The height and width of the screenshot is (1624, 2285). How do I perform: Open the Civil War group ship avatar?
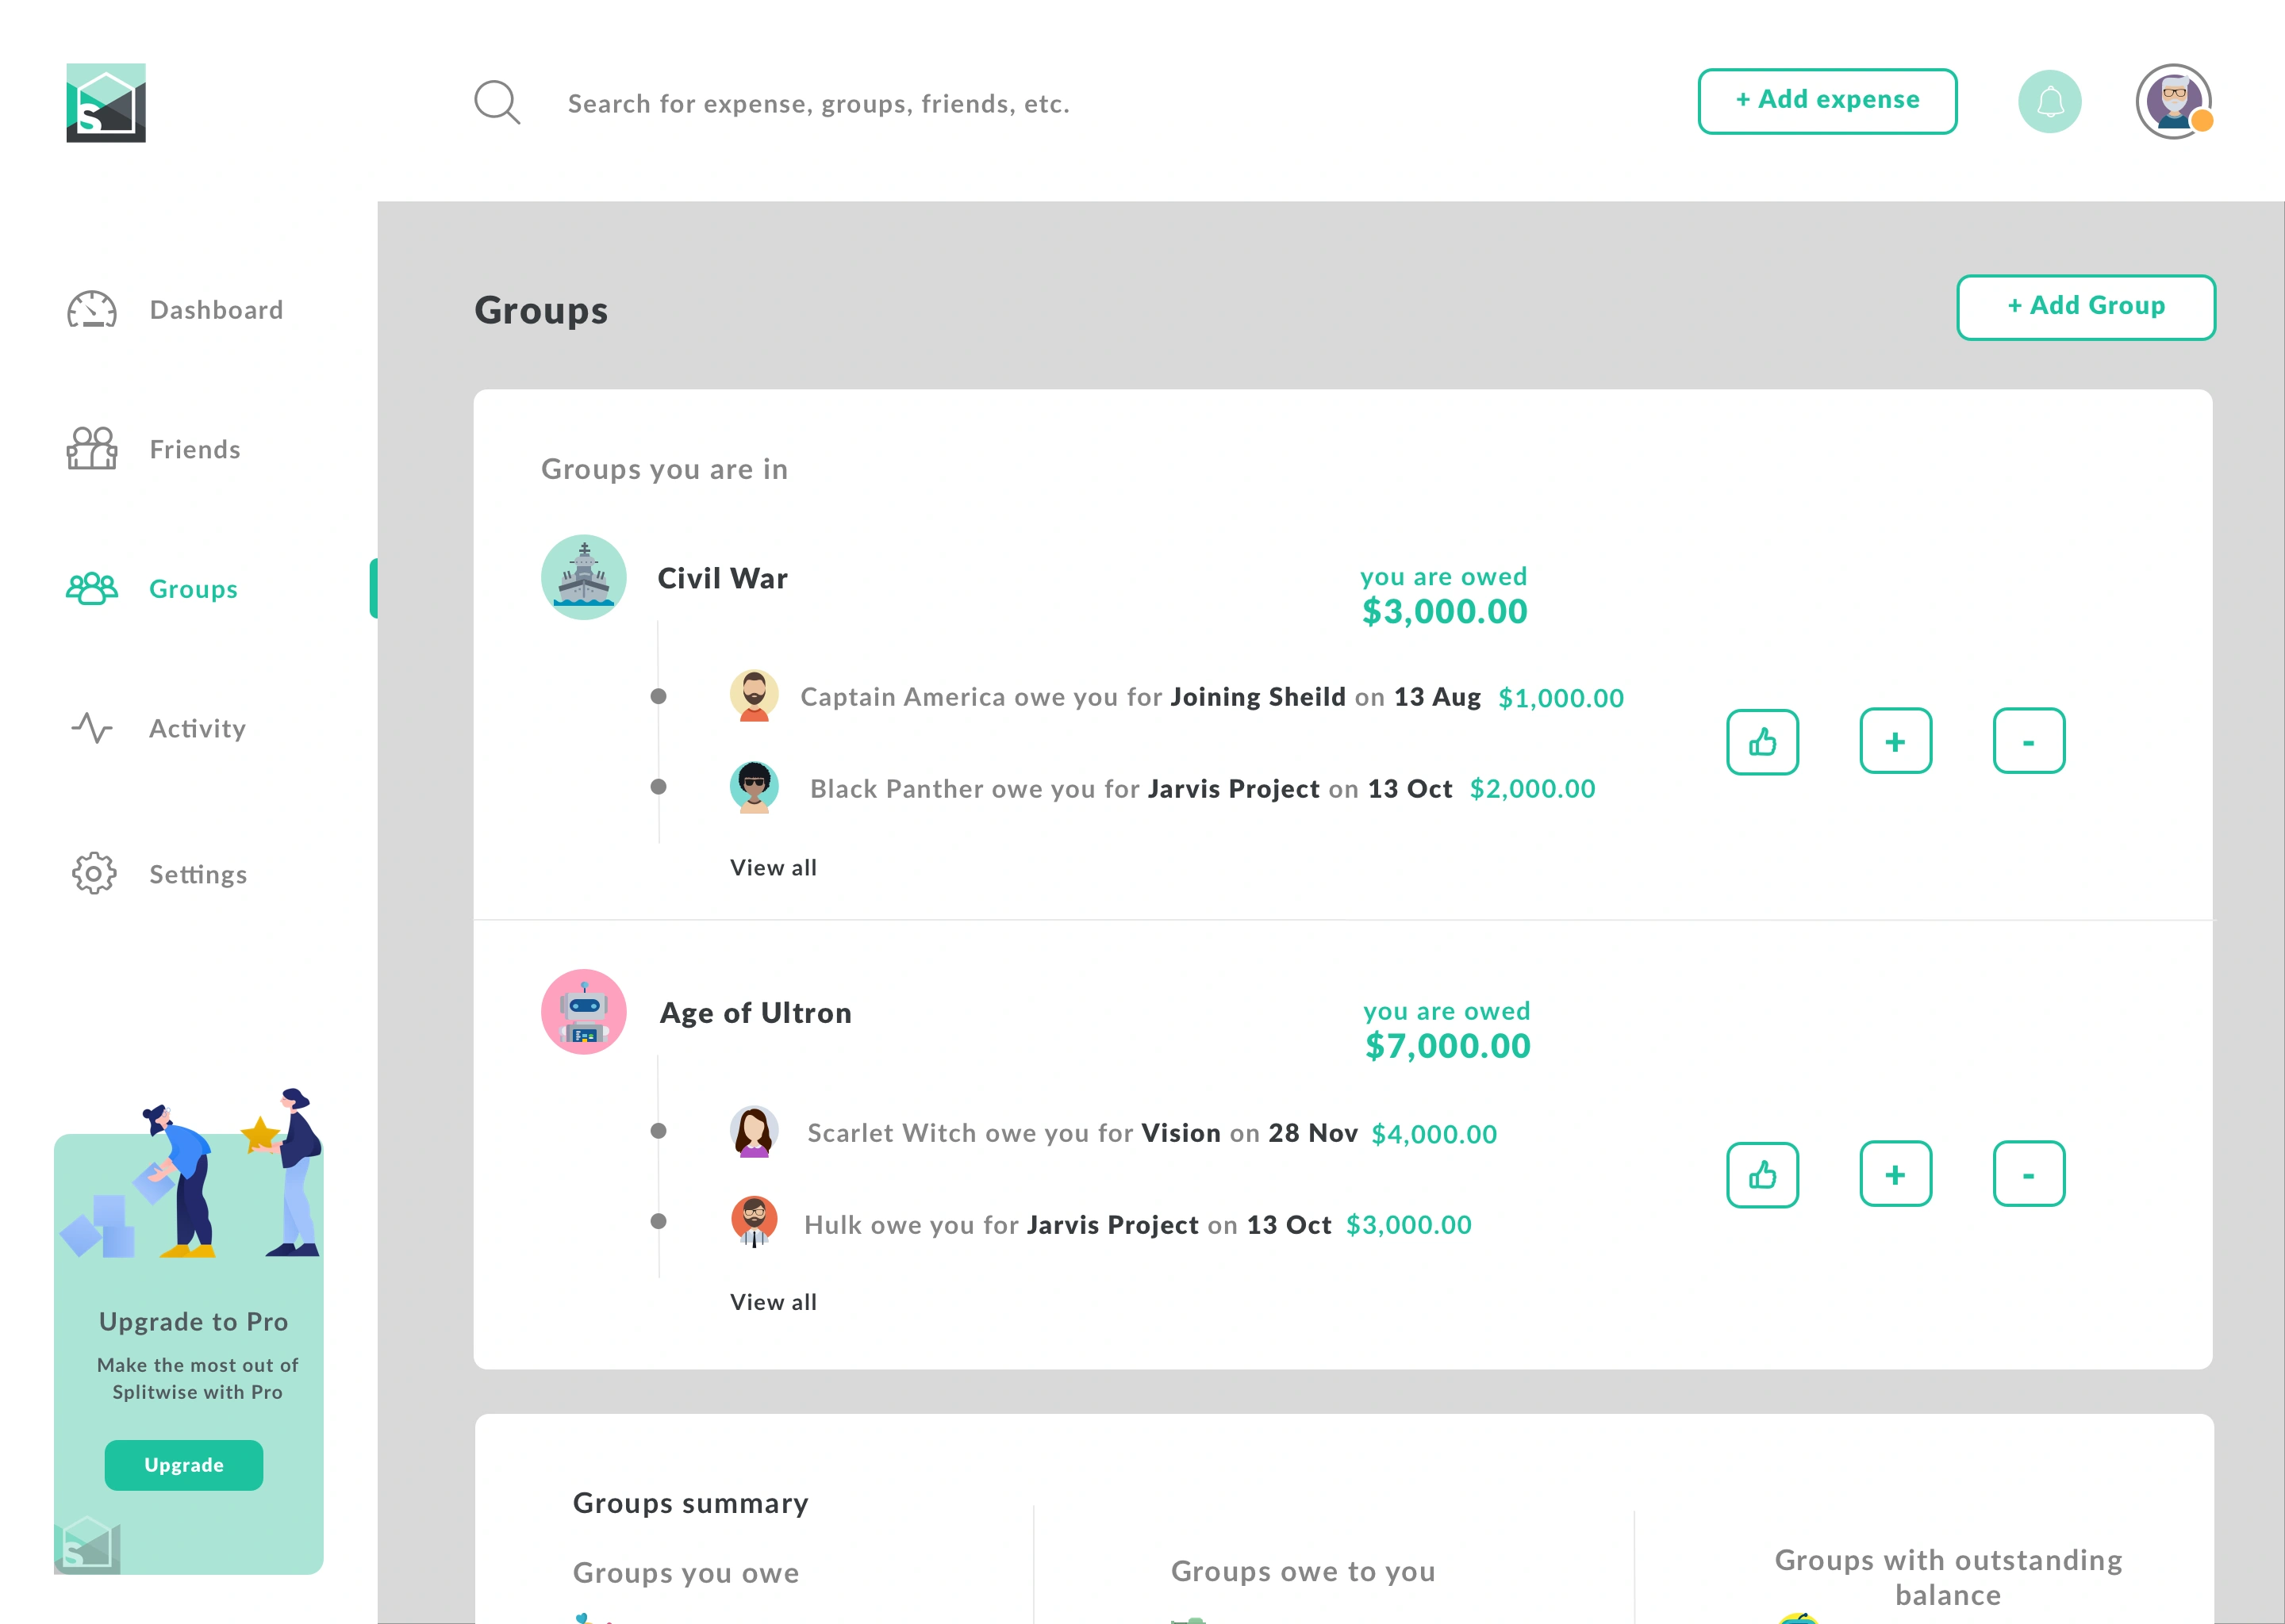click(x=583, y=578)
